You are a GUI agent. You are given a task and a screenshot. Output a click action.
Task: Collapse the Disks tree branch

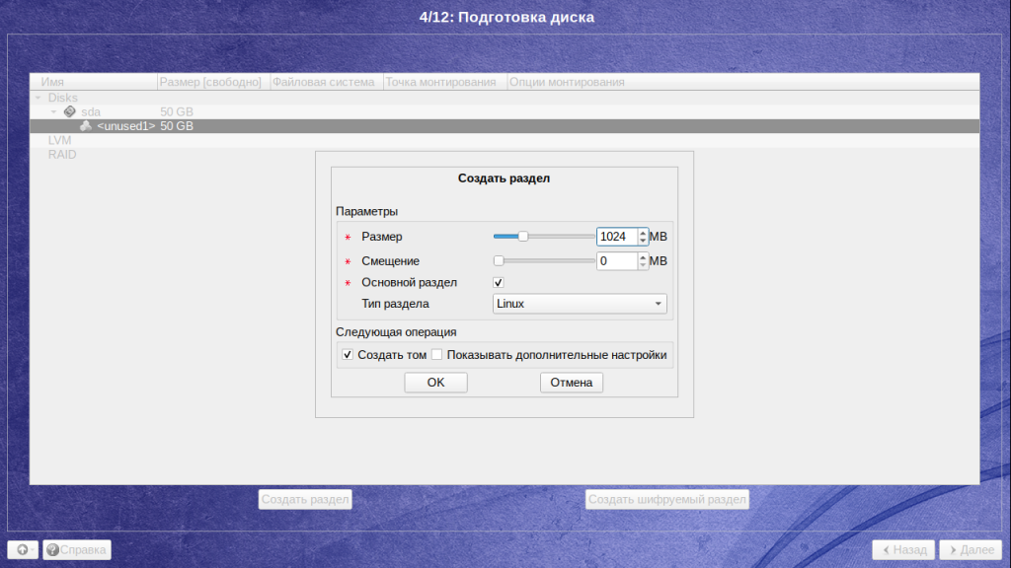38,98
